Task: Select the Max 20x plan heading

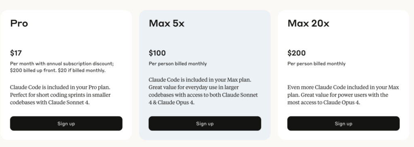Action: (308, 23)
